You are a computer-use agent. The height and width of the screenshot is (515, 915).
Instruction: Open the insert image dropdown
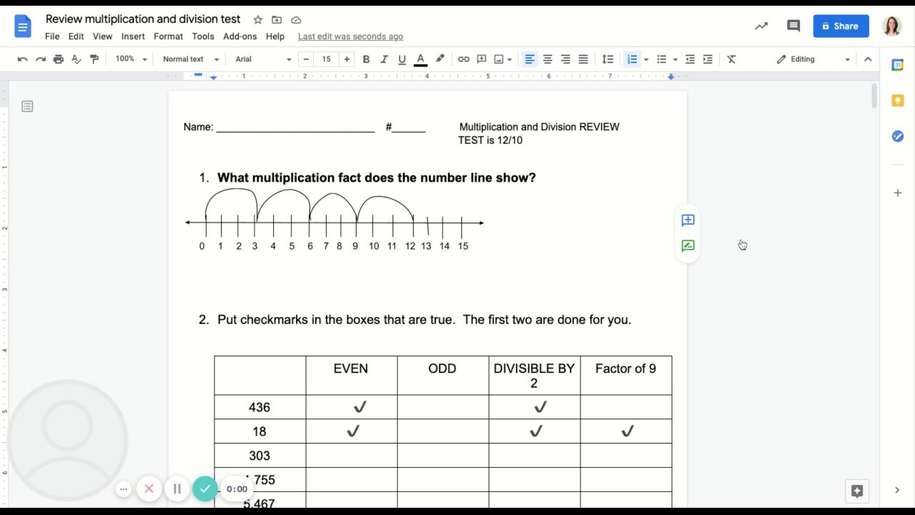[x=503, y=59]
